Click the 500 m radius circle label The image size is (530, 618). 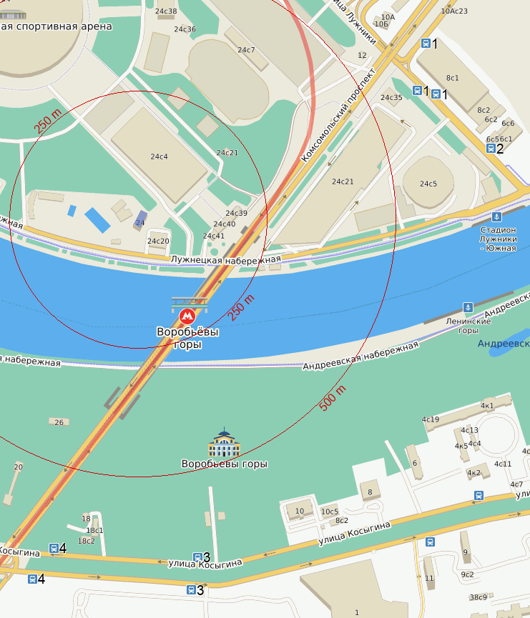click(x=333, y=398)
